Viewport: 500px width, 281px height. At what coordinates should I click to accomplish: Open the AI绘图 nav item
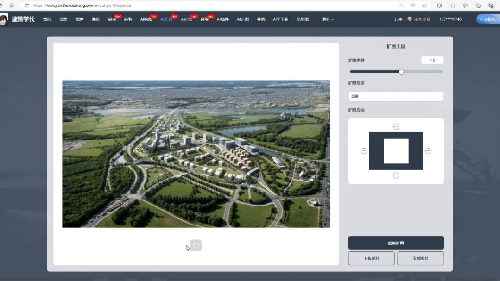point(146,19)
